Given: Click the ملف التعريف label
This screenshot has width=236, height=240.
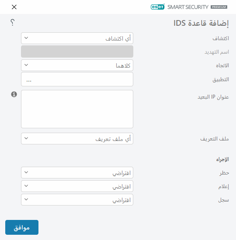Looking at the screenshot, I should point(215,139).
